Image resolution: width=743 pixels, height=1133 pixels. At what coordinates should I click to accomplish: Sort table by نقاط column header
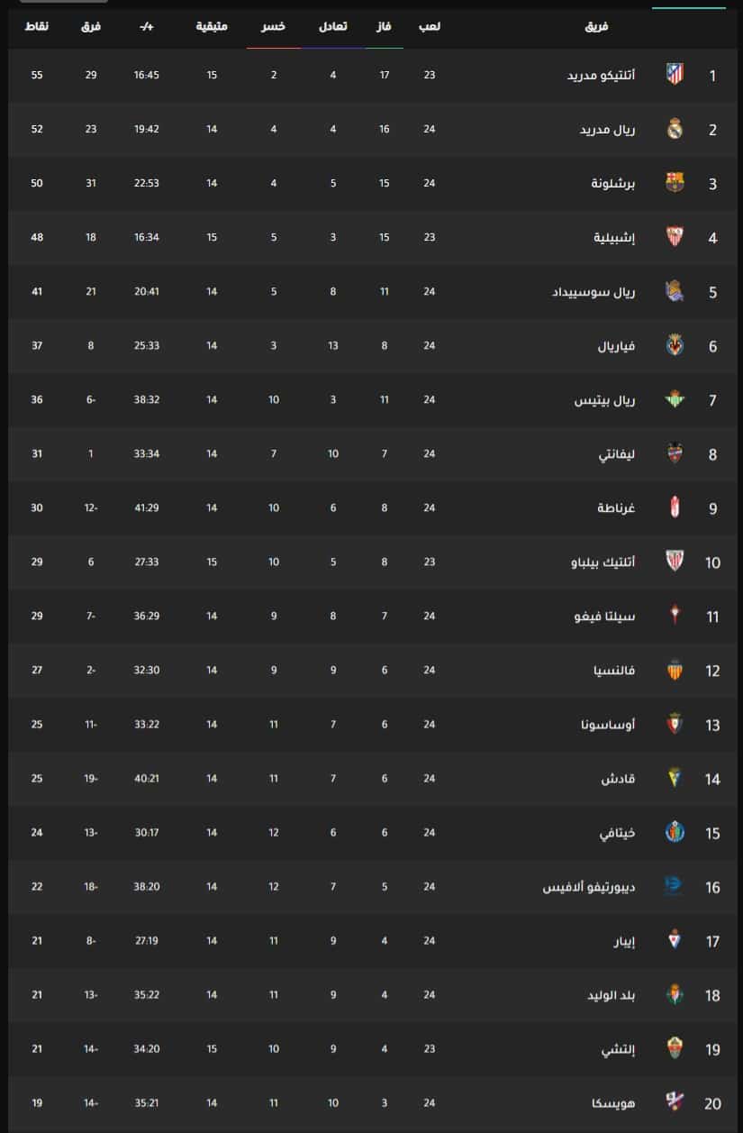[37, 27]
